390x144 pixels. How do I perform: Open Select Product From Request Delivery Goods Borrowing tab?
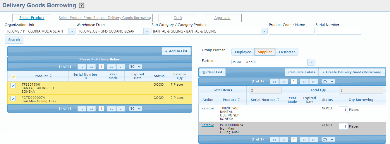pyautogui.click(x=105, y=18)
